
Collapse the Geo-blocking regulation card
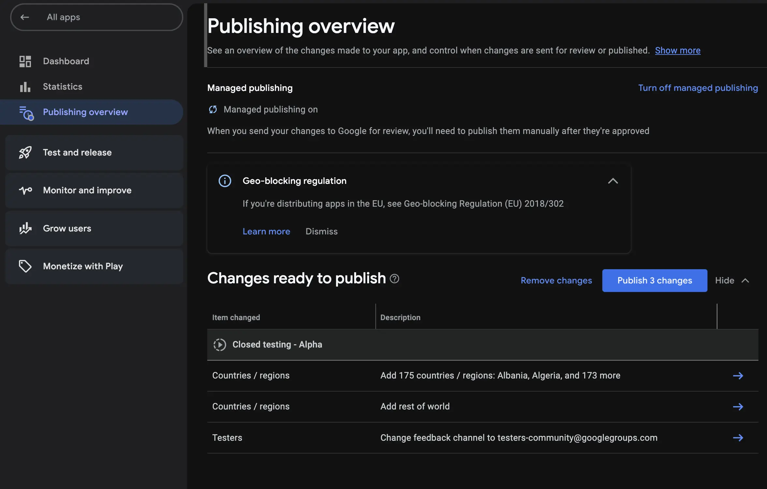coord(613,181)
